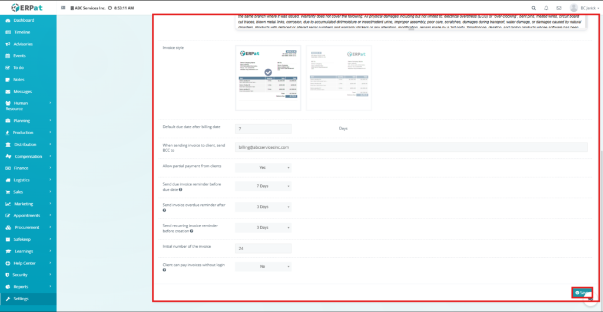Open due invoice reminder 7 Days dropdown
Viewport: 603px width, 312px height.
(x=263, y=186)
